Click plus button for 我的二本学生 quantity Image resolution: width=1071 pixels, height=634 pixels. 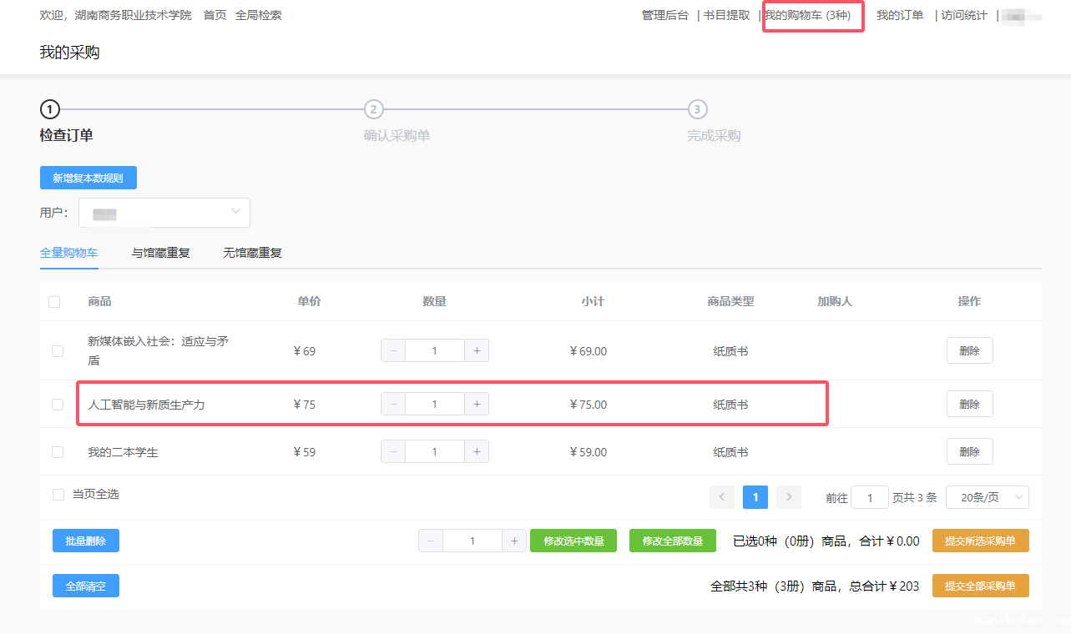[x=476, y=452]
